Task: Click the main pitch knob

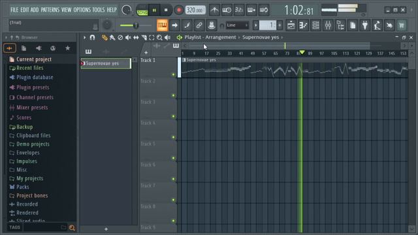Action: [107, 25]
